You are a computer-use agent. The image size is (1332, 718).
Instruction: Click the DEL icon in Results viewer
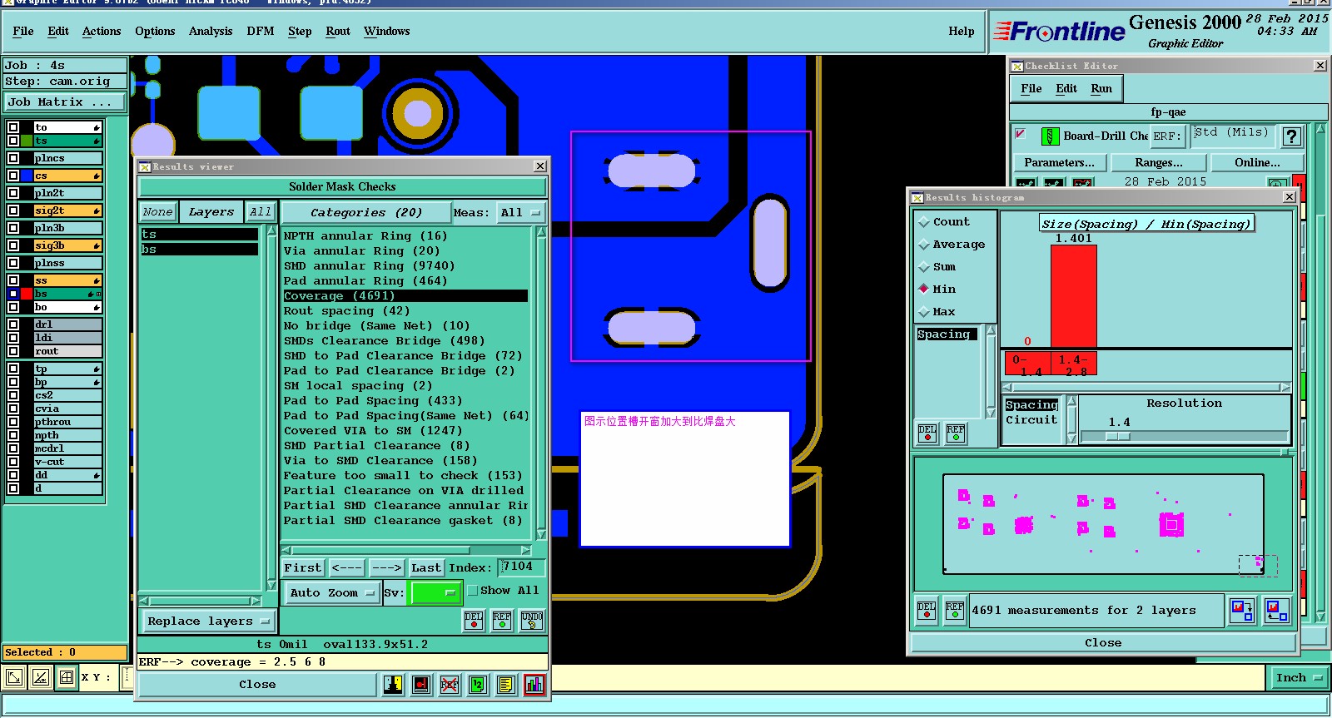coord(474,621)
